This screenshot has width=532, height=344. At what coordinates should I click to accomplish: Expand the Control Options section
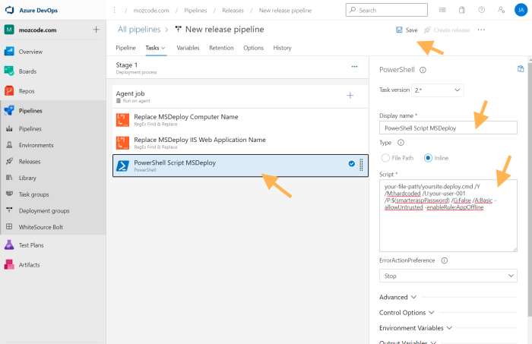[406, 312]
